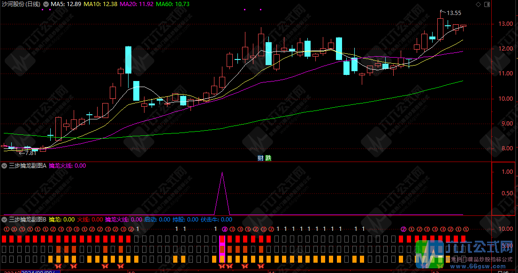Click the first butterfly signal icon at bottom left
Viewport: 518px width, 273px height.
(59, 266)
